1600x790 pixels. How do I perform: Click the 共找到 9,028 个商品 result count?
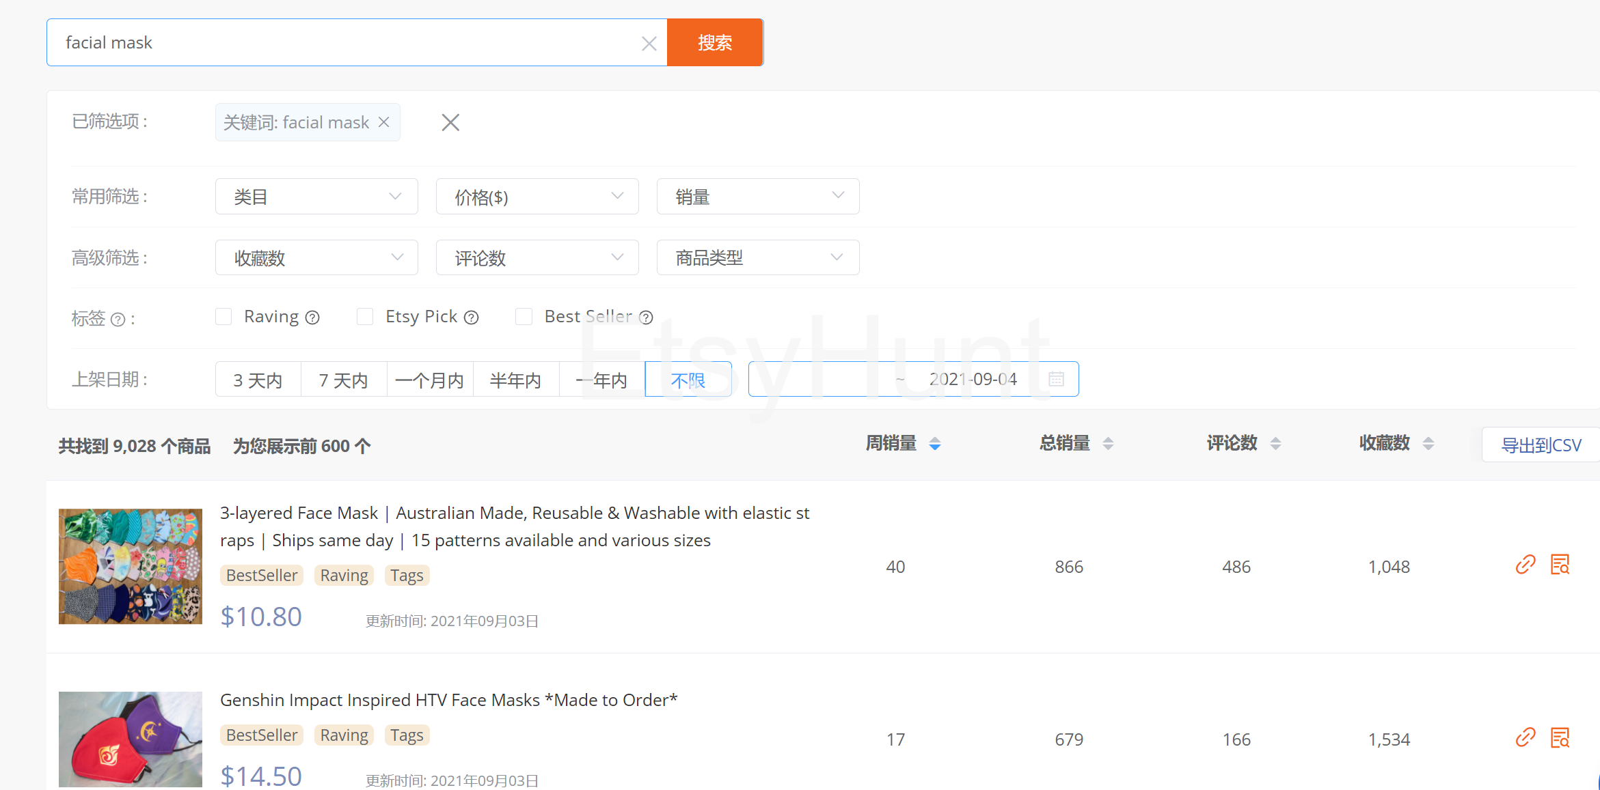pos(135,446)
